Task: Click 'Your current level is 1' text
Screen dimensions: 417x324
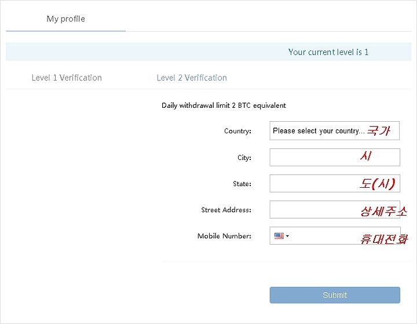Action: click(x=328, y=52)
